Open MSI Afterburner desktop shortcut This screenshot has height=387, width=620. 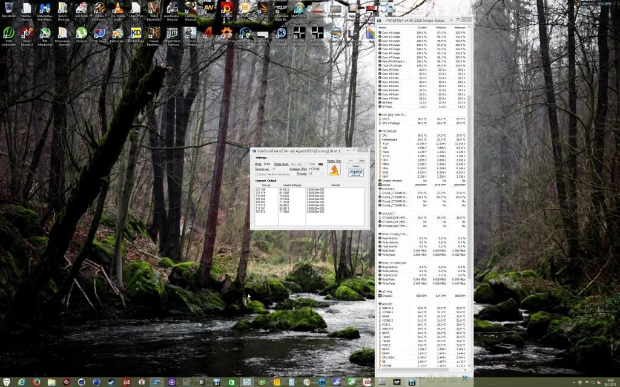tap(45, 34)
